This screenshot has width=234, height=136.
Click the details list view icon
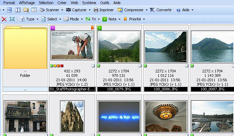[x=34, y=10]
